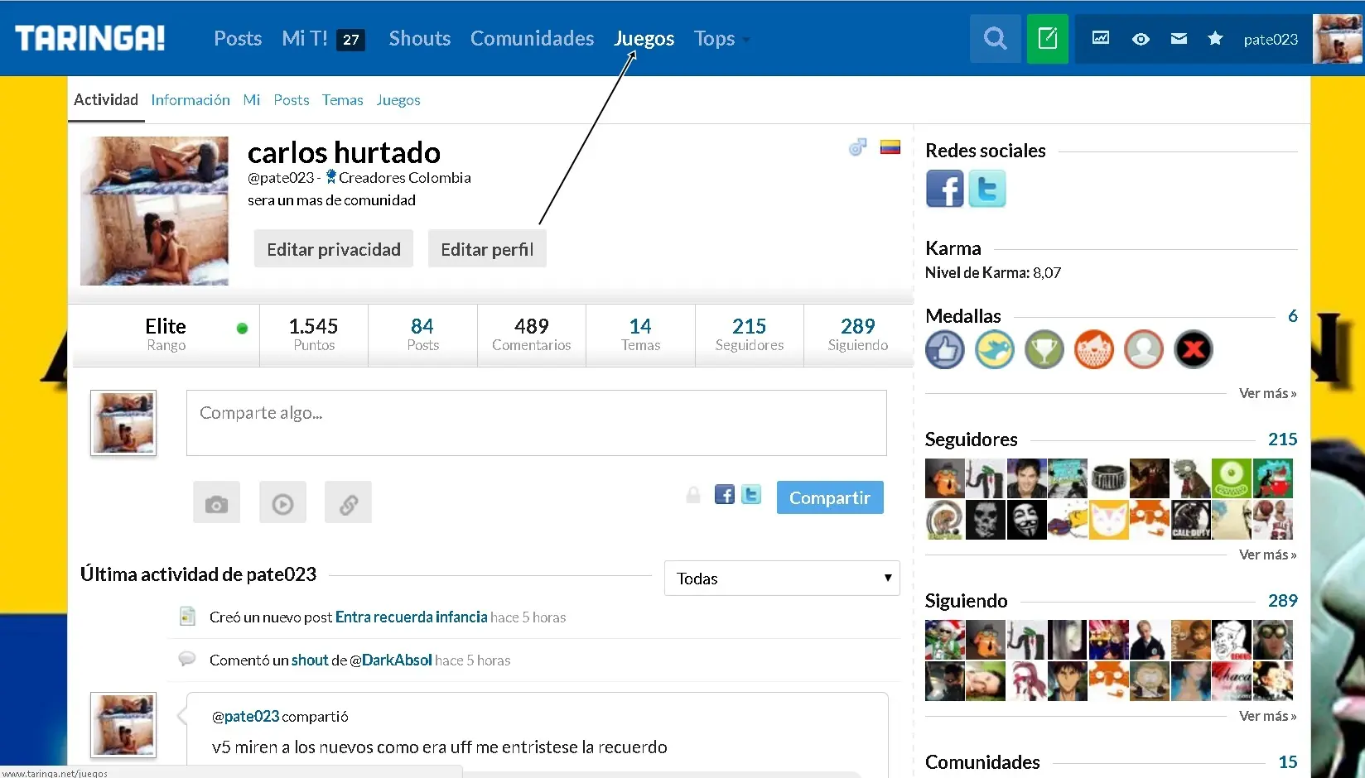The image size is (1365, 778).
Task: Click Editar privacidad button
Action: point(334,249)
